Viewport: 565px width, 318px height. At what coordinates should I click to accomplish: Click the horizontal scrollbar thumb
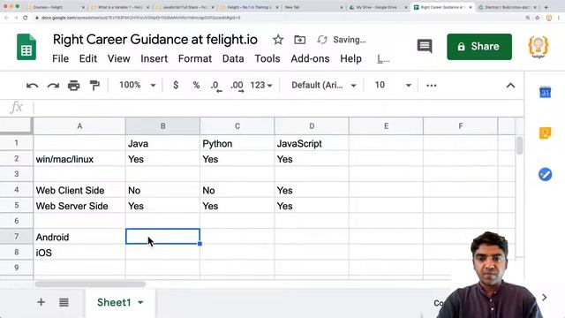tap(90, 284)
